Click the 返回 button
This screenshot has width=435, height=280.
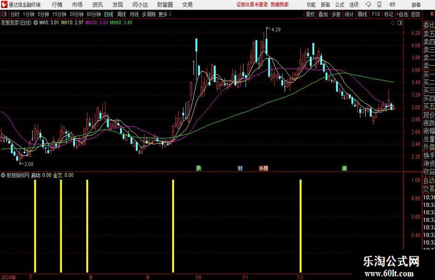tap(415, 14)
